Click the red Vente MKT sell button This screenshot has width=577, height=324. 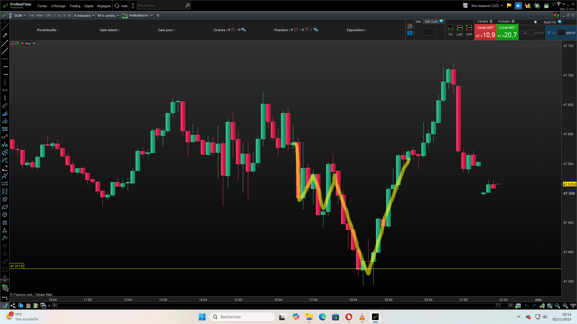point(485,32)
